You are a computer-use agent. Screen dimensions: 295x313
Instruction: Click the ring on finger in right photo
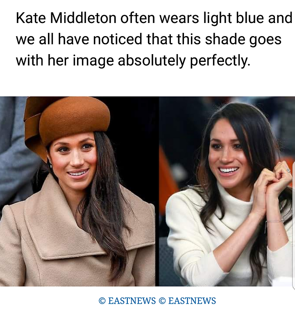(x=288, y=171)
